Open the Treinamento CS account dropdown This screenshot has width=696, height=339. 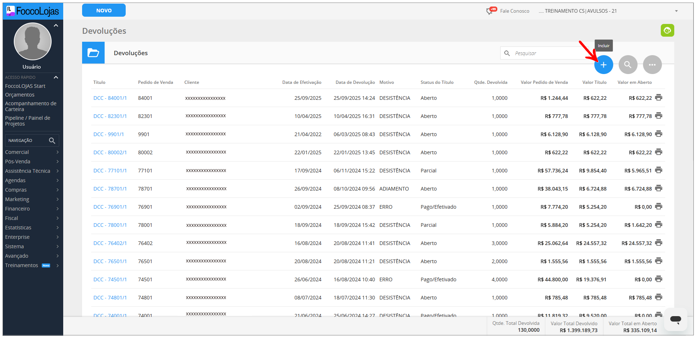pos(676,11)
